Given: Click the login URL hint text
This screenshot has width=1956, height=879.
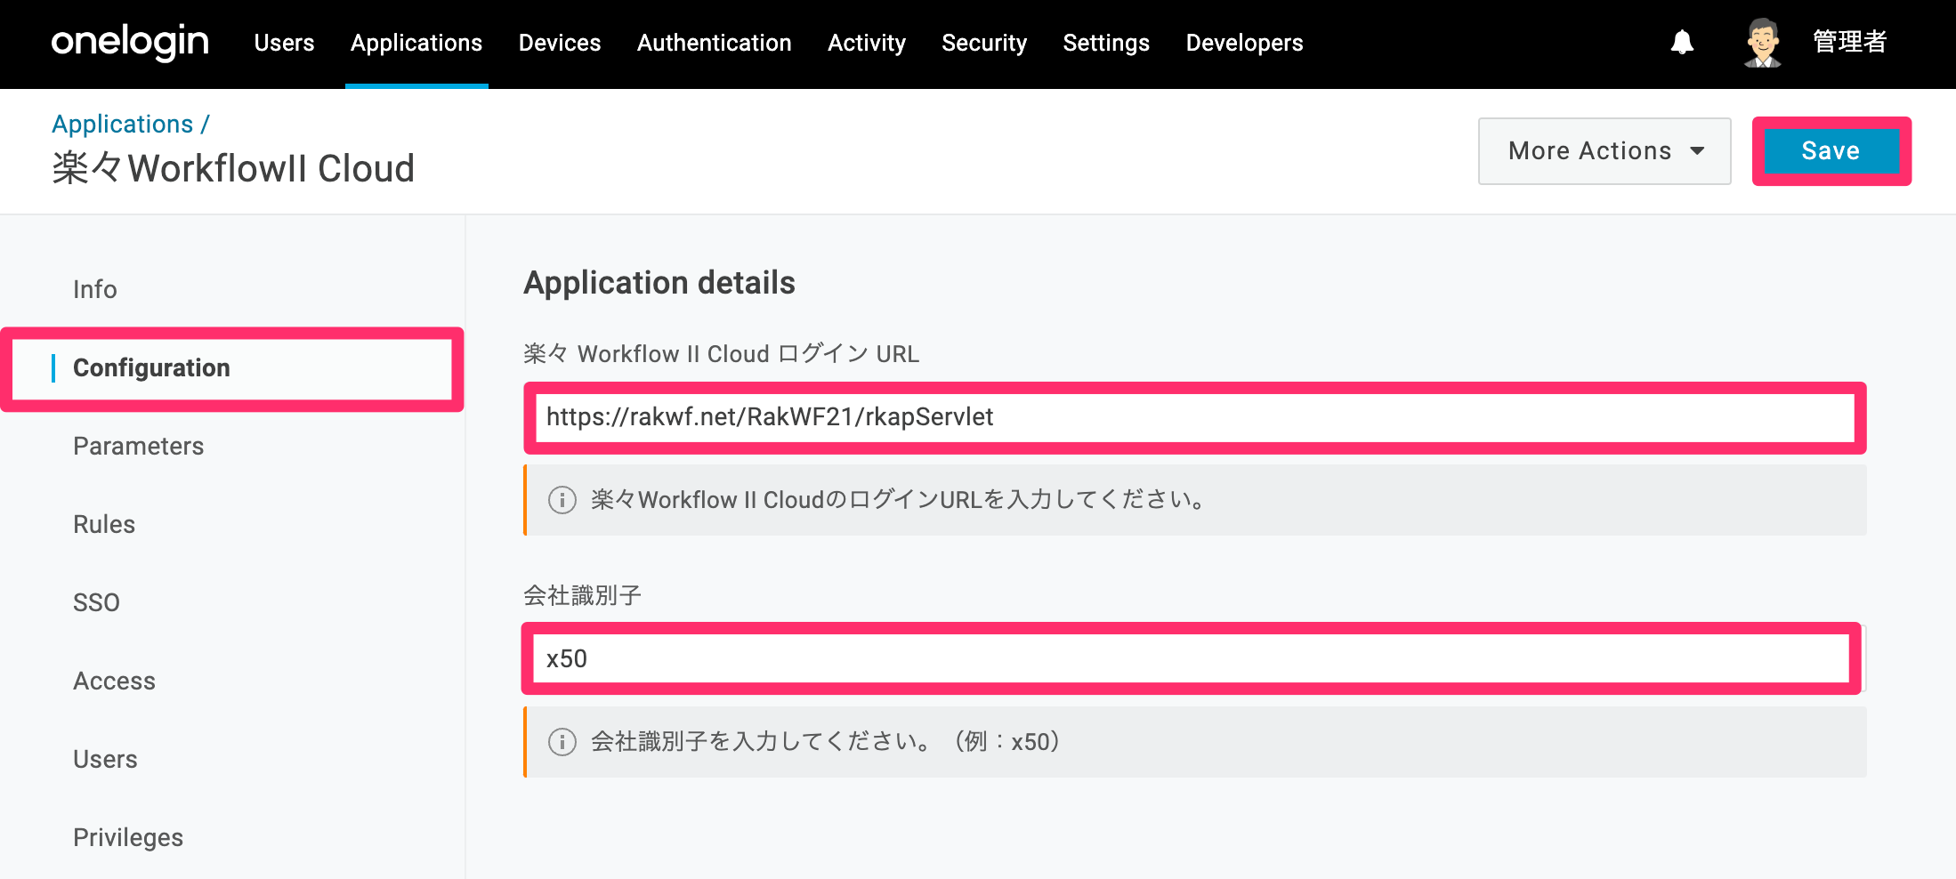Looking at the screenshot, I should click(899, 500).
